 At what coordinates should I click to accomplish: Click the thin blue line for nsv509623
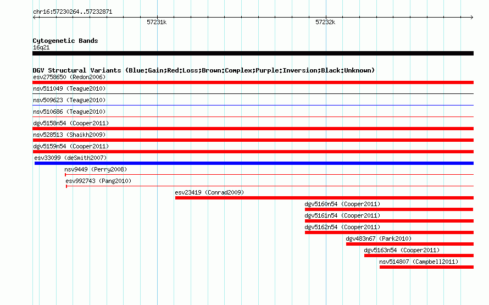point(253,105)
